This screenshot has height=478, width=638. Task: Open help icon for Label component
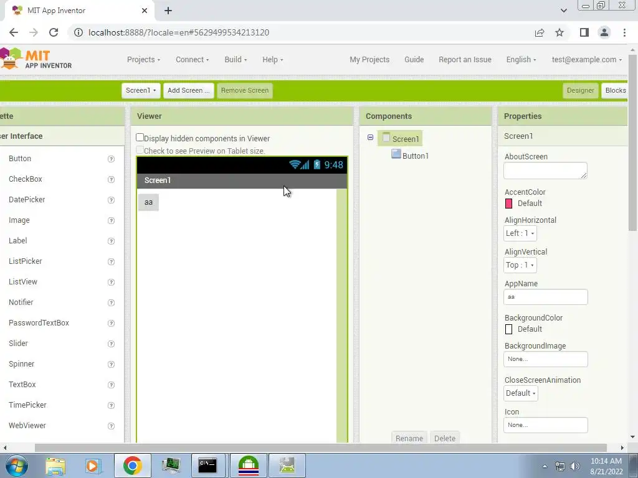pyautogui.click(x=111, y=241)
